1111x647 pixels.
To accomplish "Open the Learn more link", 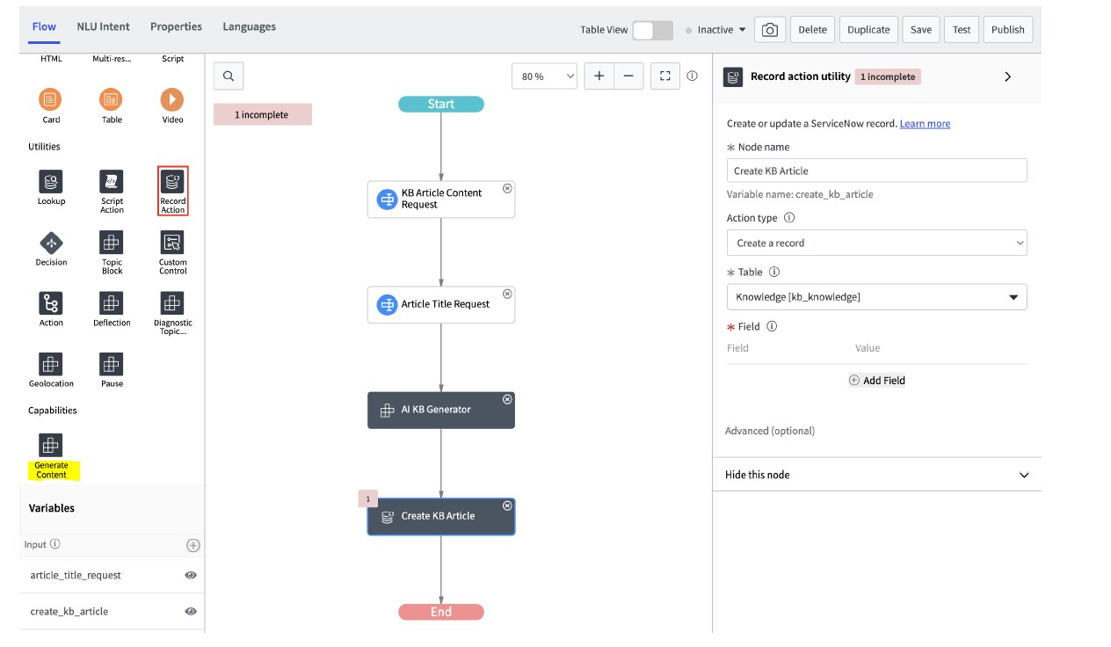I will coord(925,124).
